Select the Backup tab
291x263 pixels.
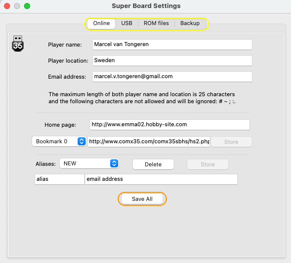pyautogui.click(x=190, y=23)
